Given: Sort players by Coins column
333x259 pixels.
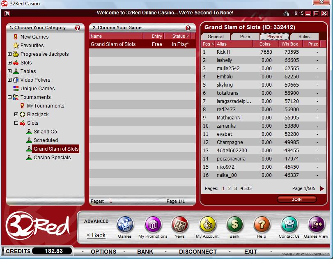Looking at the screenshot, I should (265, 44).
